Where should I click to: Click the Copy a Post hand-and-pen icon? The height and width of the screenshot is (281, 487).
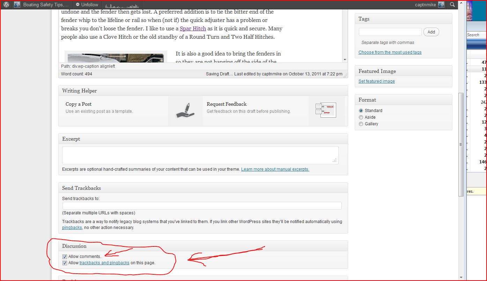point(185,111)
